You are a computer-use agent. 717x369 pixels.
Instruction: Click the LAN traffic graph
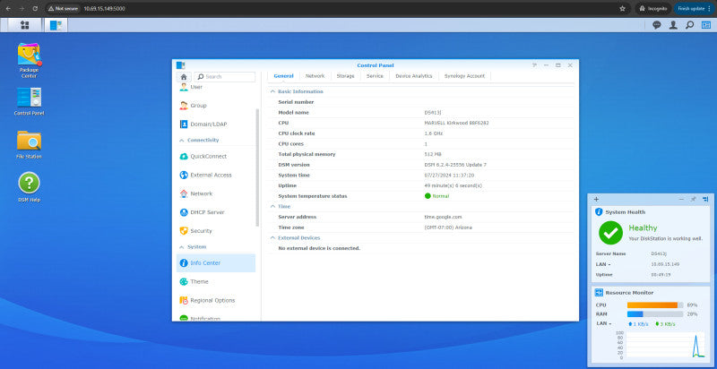click(x=665, y=345)
